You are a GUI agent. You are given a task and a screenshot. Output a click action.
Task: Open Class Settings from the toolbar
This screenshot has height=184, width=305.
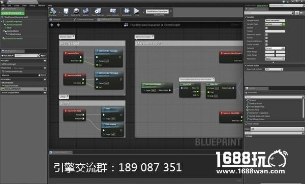(98, 12)
